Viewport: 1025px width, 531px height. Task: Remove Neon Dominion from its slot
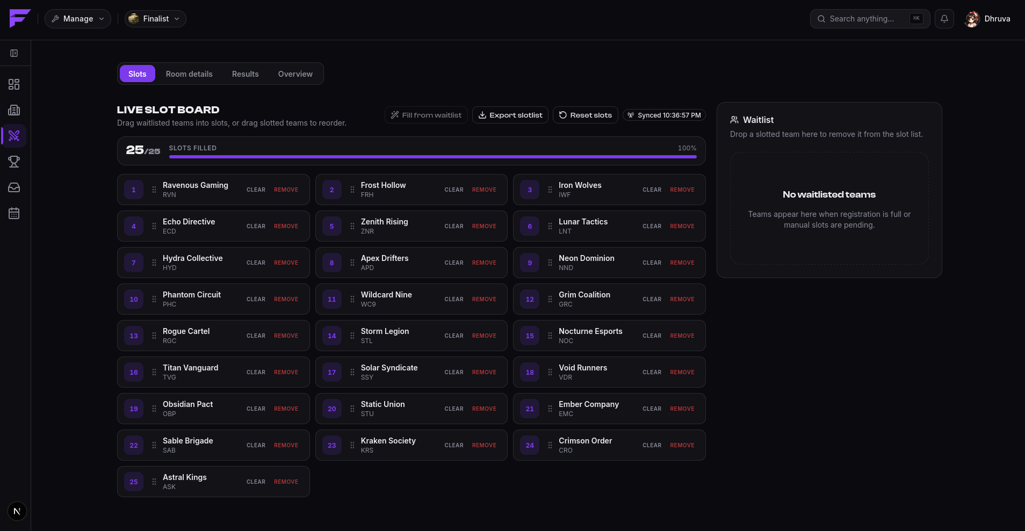tap(682, 263)
